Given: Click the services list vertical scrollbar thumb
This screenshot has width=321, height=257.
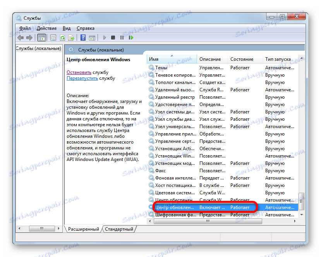Looking at the screenshot, I should [301, 201].
